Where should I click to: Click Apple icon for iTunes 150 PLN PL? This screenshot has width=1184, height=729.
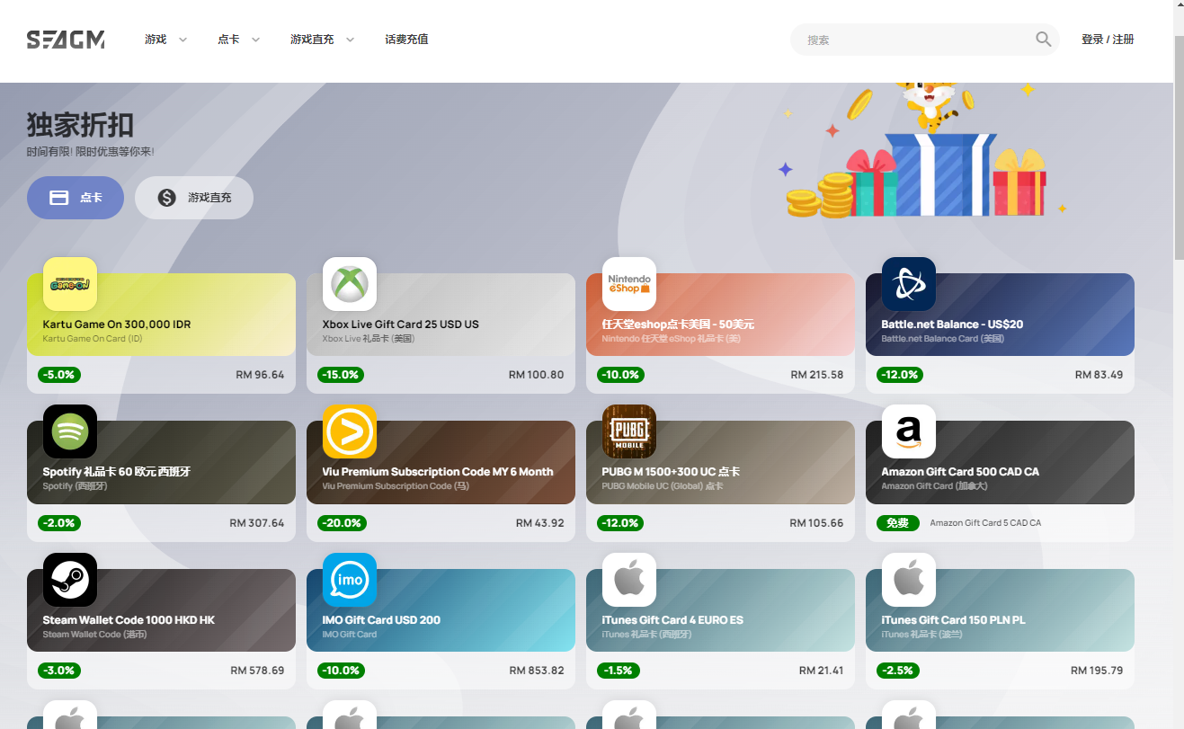(909, 580)
